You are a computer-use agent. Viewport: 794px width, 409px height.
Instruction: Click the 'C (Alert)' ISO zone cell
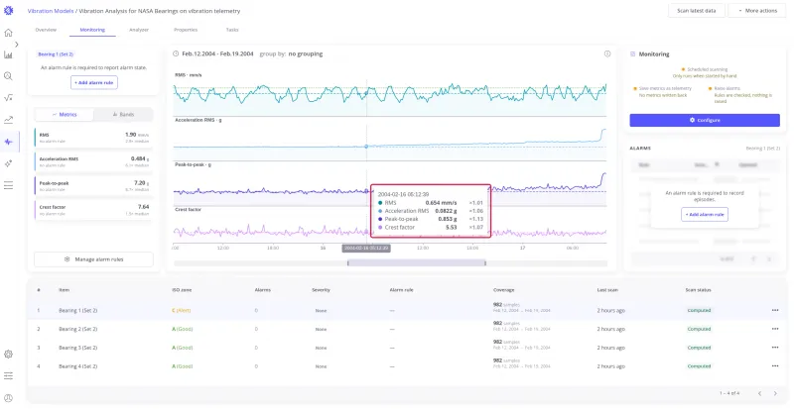182,310
